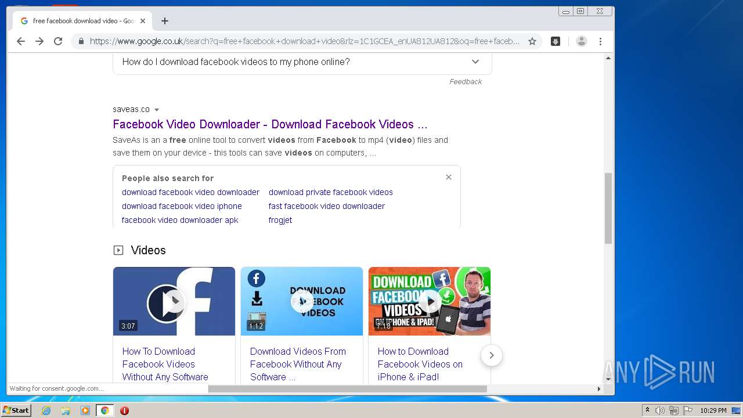Open Chrome's three-dot menu
Viewport: 743px width, 418px height.
(601, 41)
